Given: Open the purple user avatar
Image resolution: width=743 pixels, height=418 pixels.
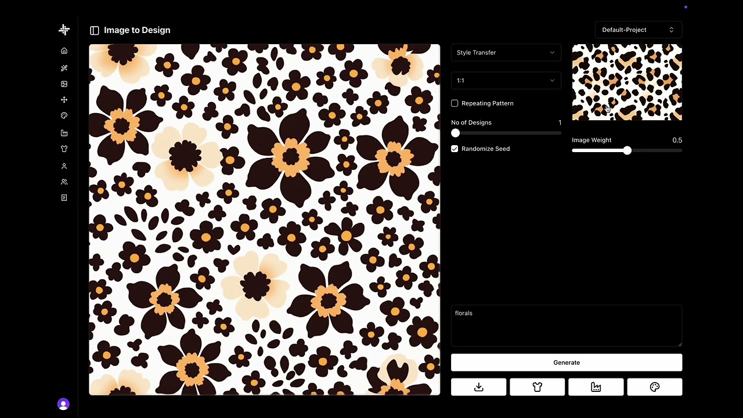Looking at the screenshot, I should click(x=63, y=404).
